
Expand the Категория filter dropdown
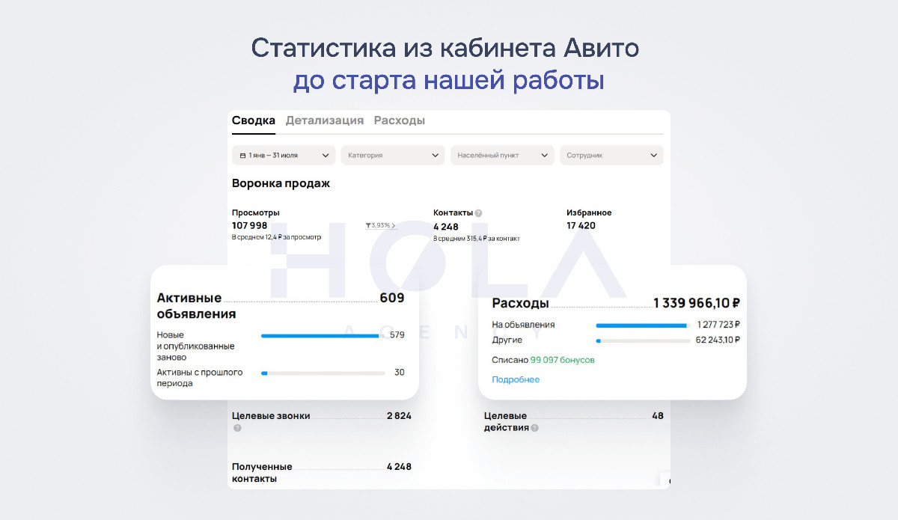point(393,155)
